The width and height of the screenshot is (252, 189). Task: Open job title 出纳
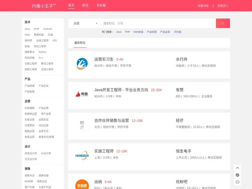98,182
